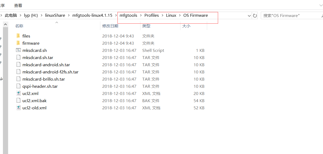323x154 pixels.
Task: Expand chevron after mfgtools in path
Action: 141,15
